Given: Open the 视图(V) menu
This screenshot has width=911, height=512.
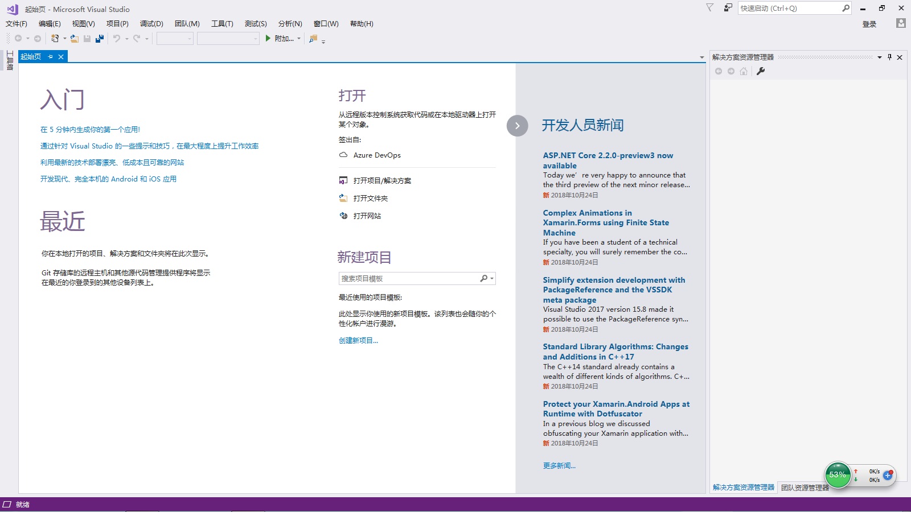Looking at the screenshot, I should pos(84,23).
